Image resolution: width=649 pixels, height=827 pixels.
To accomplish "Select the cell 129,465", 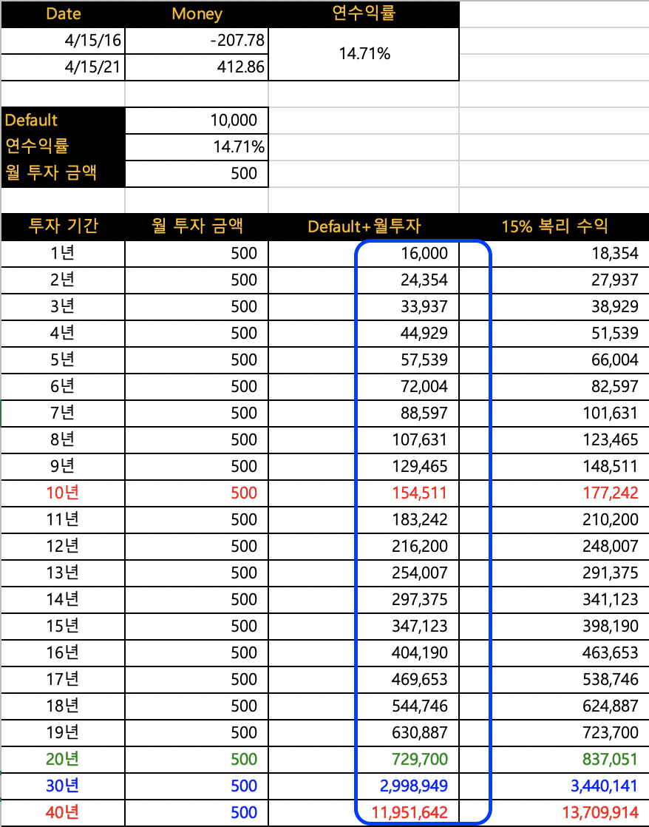I will coord(364,467).
